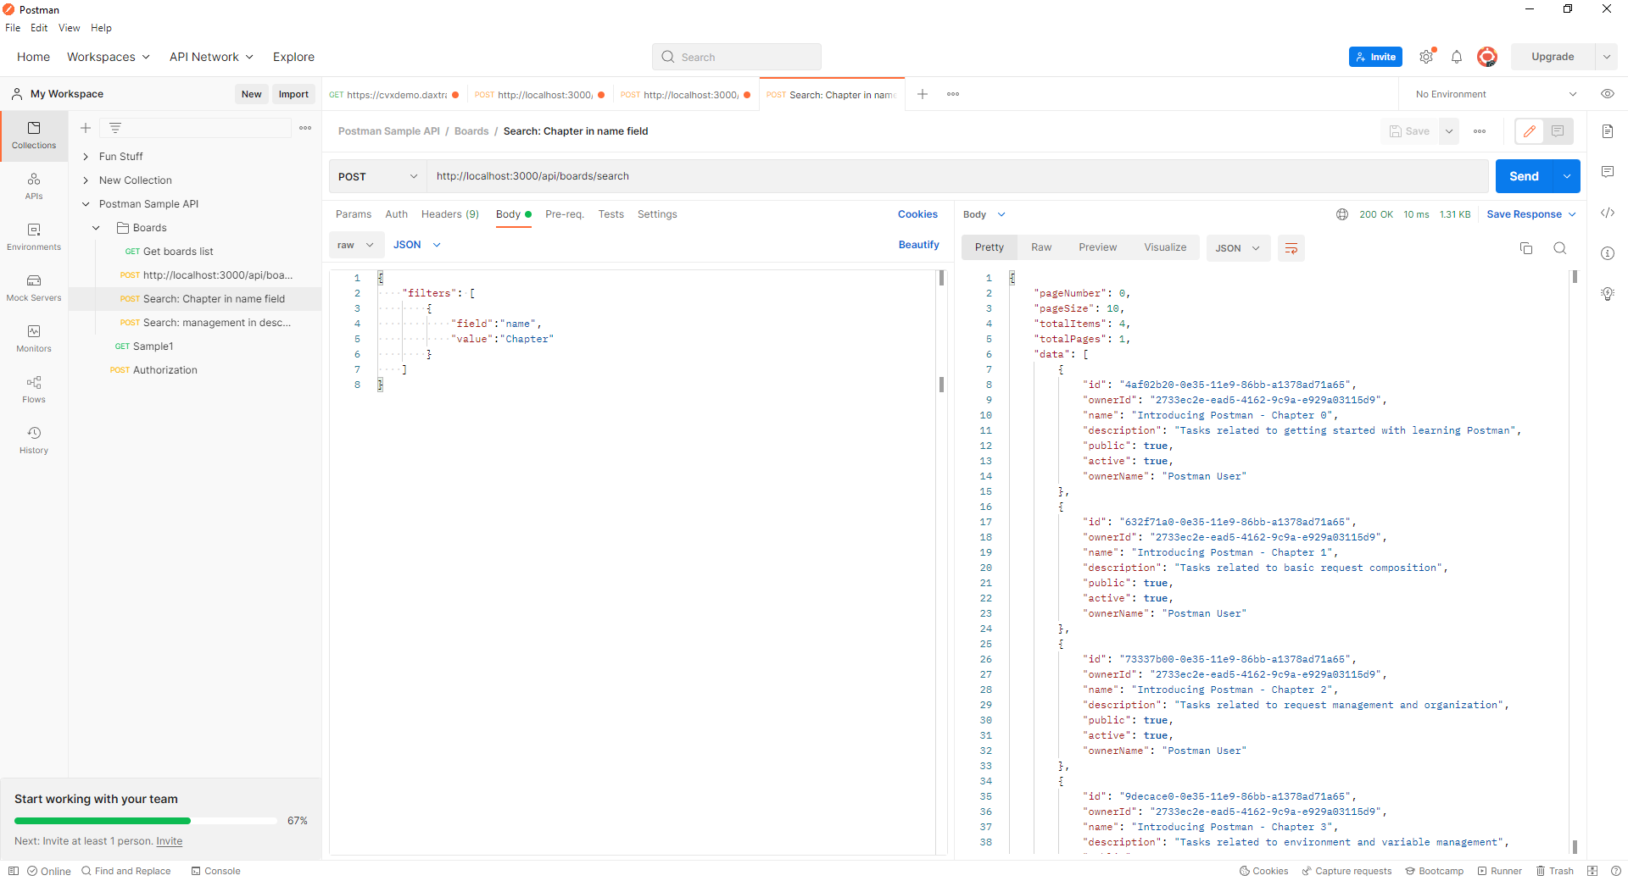Open the History sidebar panel
Screen dimensions: 1628x881
point(34,440)
